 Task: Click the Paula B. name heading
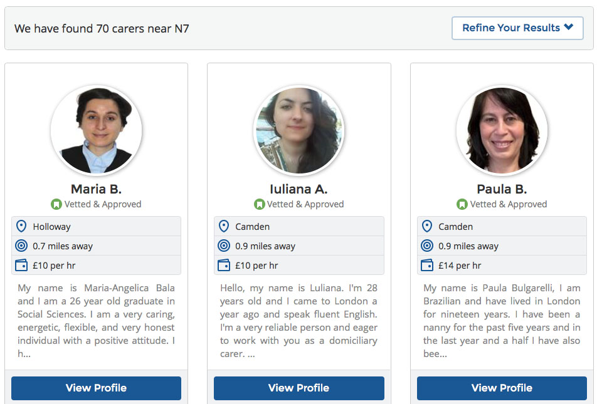tap(502, 189)
